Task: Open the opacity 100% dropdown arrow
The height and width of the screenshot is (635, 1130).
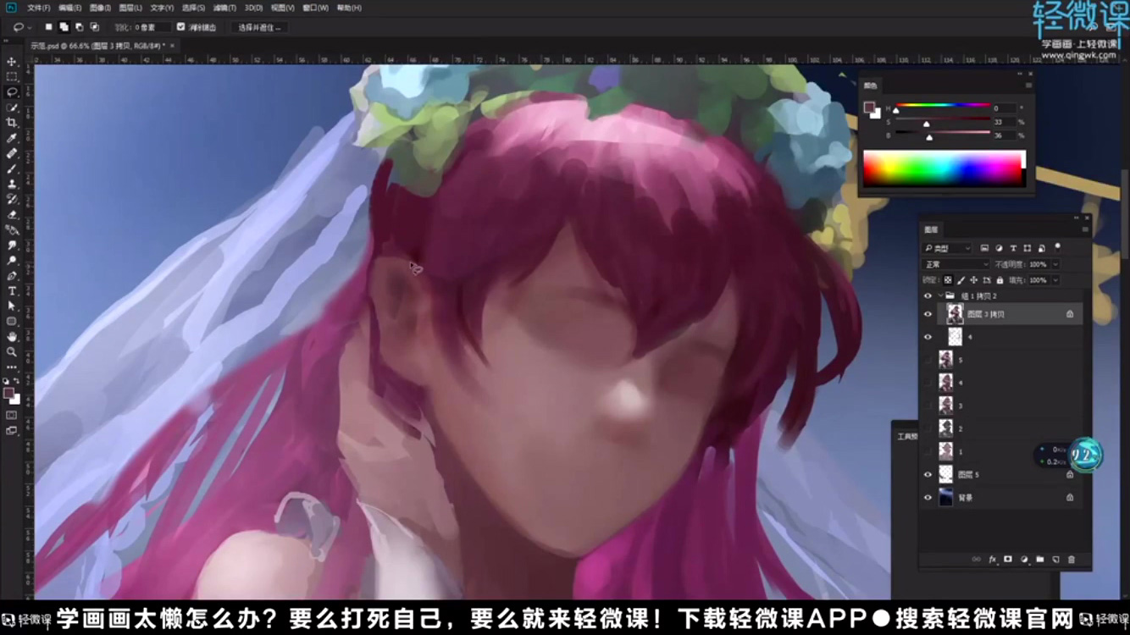Action: [1055, 264]
